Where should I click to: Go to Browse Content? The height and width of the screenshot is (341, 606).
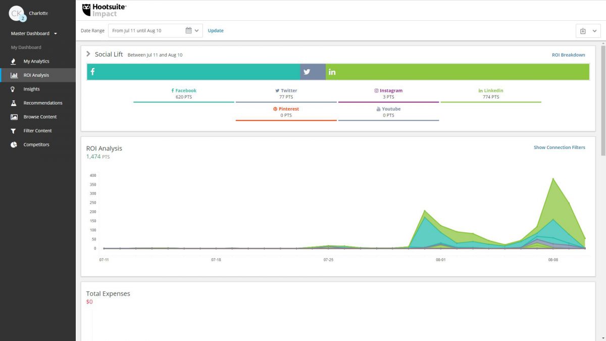click(38, 117)
